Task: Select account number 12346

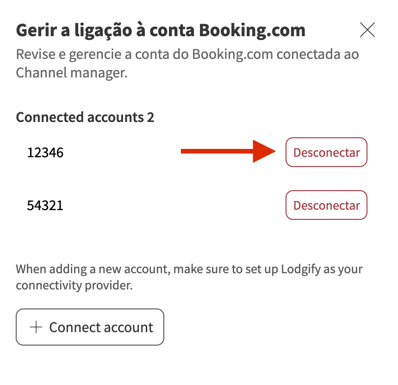Action: [45, 152]
